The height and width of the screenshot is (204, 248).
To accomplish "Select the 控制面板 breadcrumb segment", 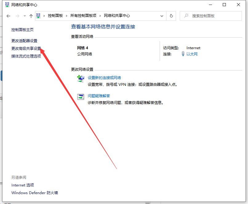I will tap(55, 16).
